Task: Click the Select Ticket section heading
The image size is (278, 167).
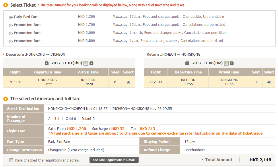Action: coord(23,5)
